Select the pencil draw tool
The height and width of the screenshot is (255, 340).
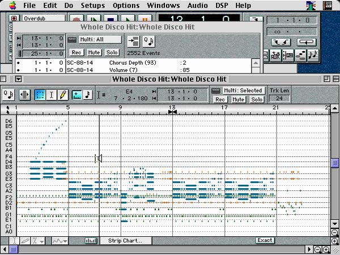63,95
